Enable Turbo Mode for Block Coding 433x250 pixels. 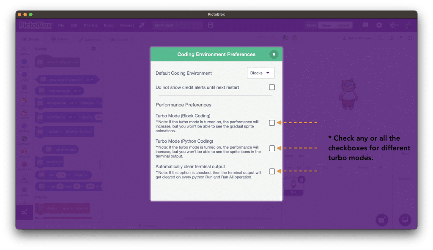(x=272, y=122)
